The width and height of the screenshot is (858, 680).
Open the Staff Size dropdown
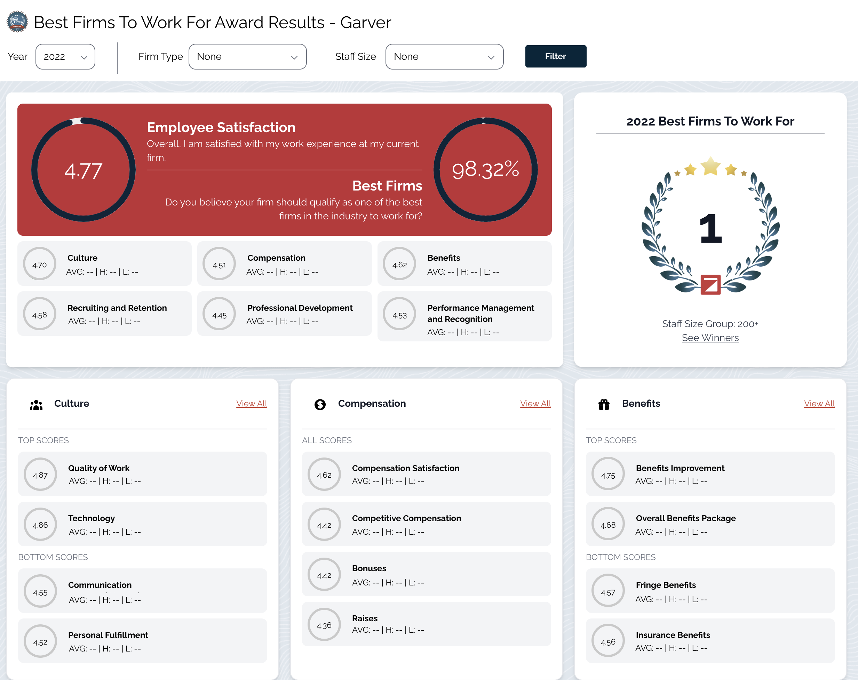pyautogui.click(x=444, y=56)
